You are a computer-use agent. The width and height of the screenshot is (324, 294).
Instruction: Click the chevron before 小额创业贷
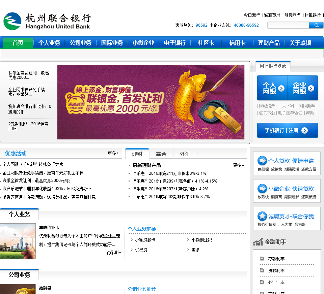188,239
